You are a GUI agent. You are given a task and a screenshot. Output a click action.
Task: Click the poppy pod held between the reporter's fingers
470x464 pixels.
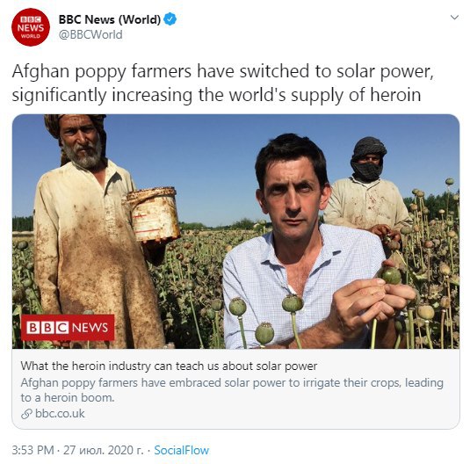click(x=391, y=275)
